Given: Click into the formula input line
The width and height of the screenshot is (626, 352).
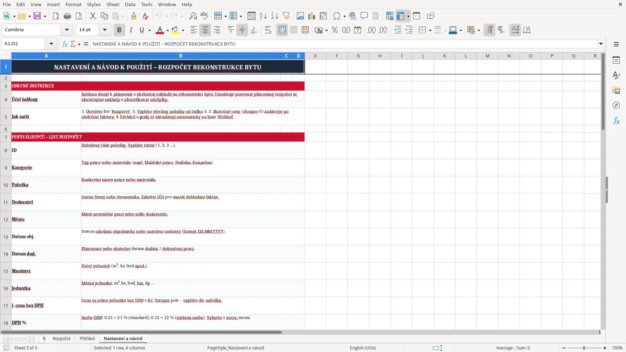Looking at the screenshot, I should 344,44.
